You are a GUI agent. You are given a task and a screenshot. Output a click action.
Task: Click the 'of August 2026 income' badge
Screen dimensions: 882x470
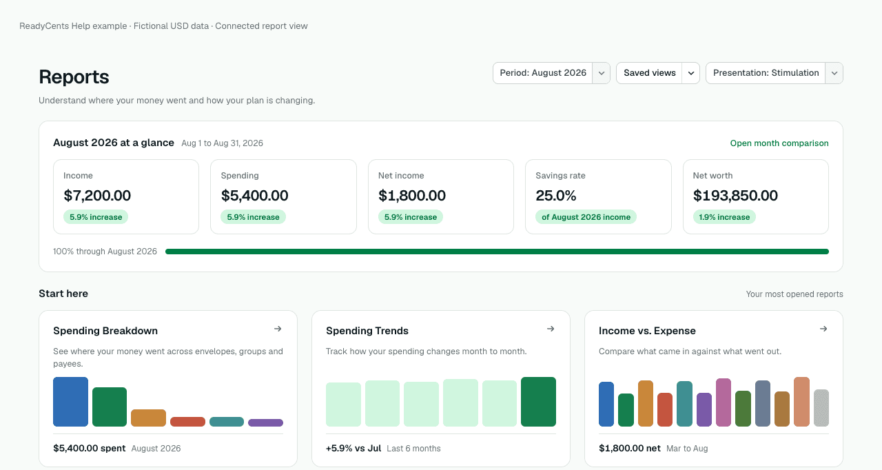[x=586, y=217]
